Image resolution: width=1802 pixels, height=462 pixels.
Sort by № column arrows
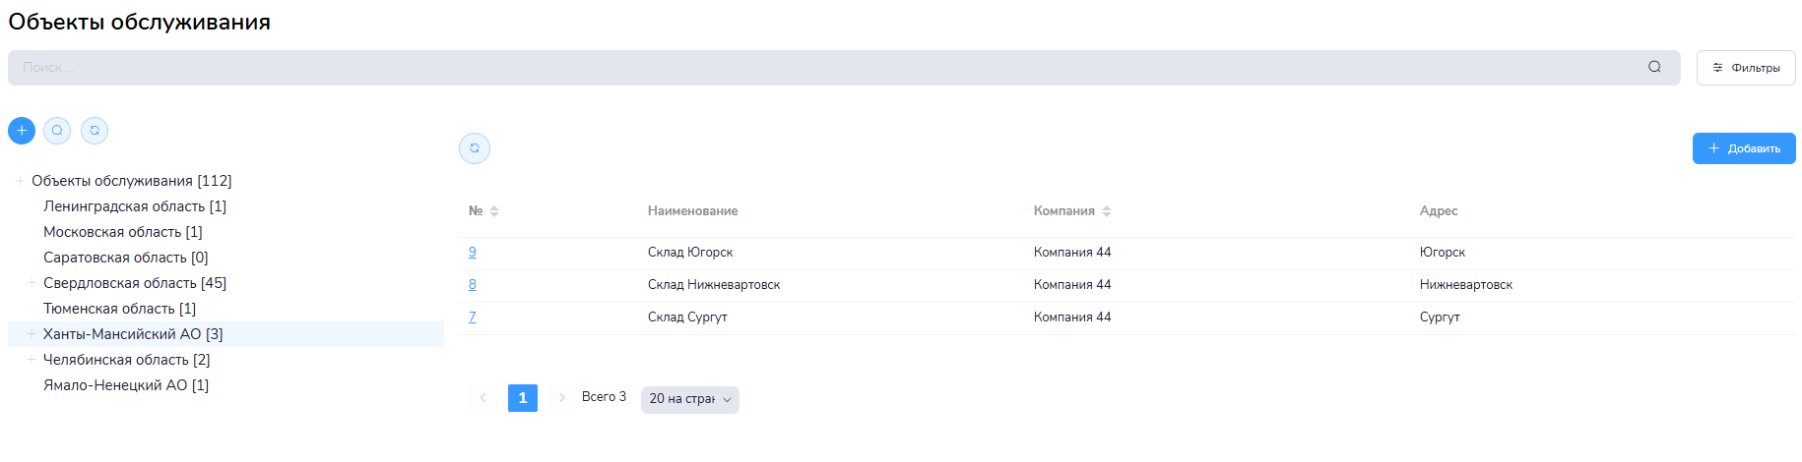pyautogui.click(x=494, y=211)
